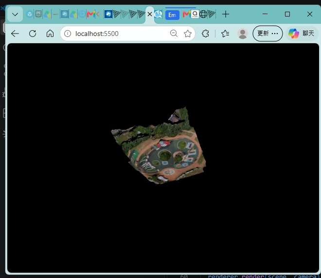Switch to the globe icon tab

[203, 14]
